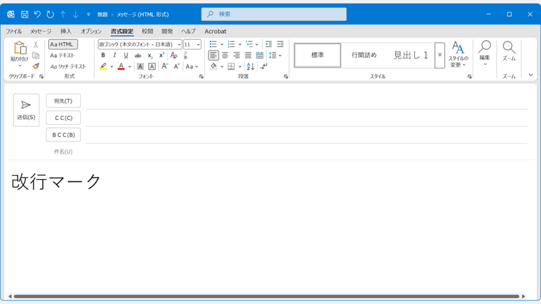This screenshot has height=304, width=541.
Task: Toggle the paragraph mark display icon
Action: pyautogui.click(x=263, y=66)
